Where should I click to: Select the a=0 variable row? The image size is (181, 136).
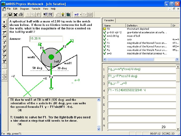coord(141,54)
